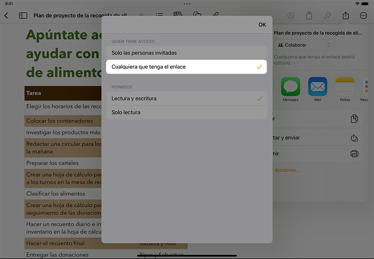Open the Colaborar dropdown
The image size is (374, 259).
(304, 45)
